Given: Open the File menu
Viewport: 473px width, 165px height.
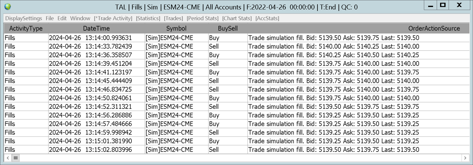Looking at the screenshot, I should (x=50, y=18).
